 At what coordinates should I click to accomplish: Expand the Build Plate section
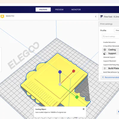[x=111, y=68]
